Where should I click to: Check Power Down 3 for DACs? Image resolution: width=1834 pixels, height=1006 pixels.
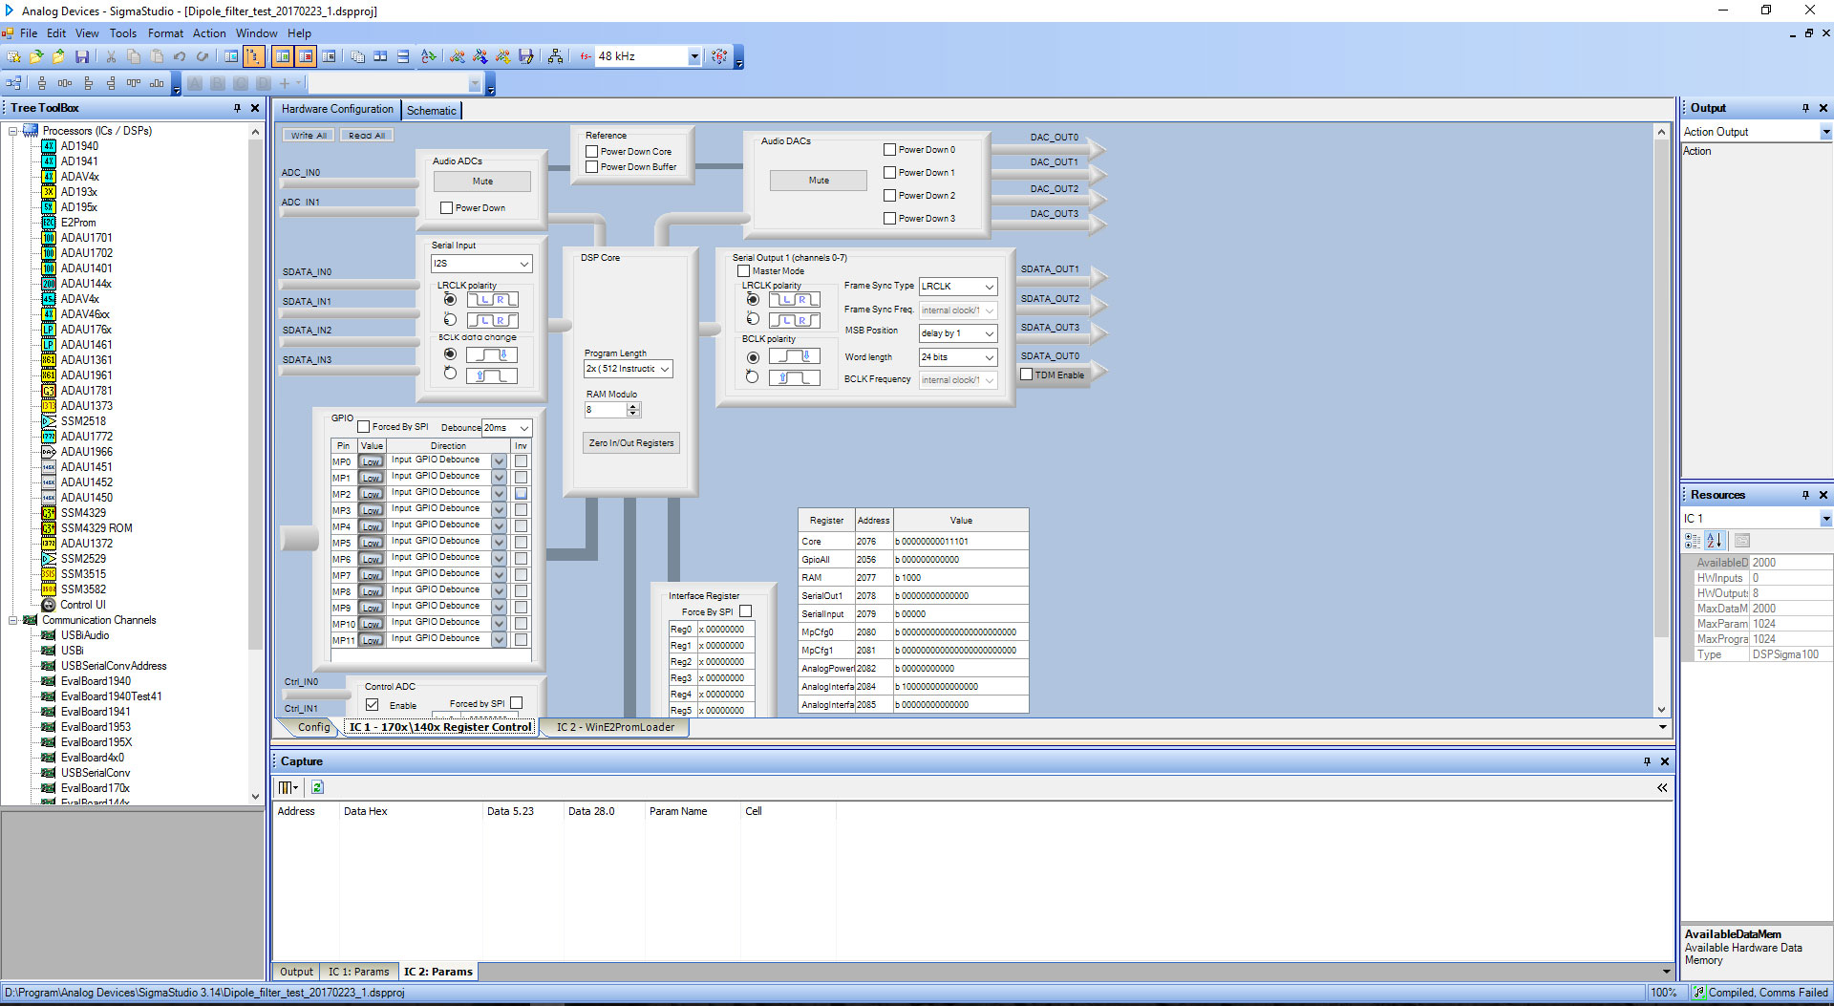[889, 218]
